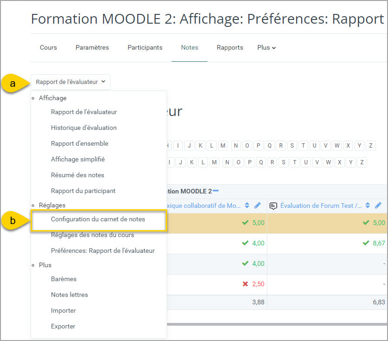Choose Rapport de l'évaluateur under Affichage menu
The width and height of the screenshot is (388, 341).
click(84, 112)
